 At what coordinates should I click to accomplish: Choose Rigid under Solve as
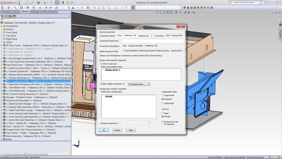[x=163, y=113]
